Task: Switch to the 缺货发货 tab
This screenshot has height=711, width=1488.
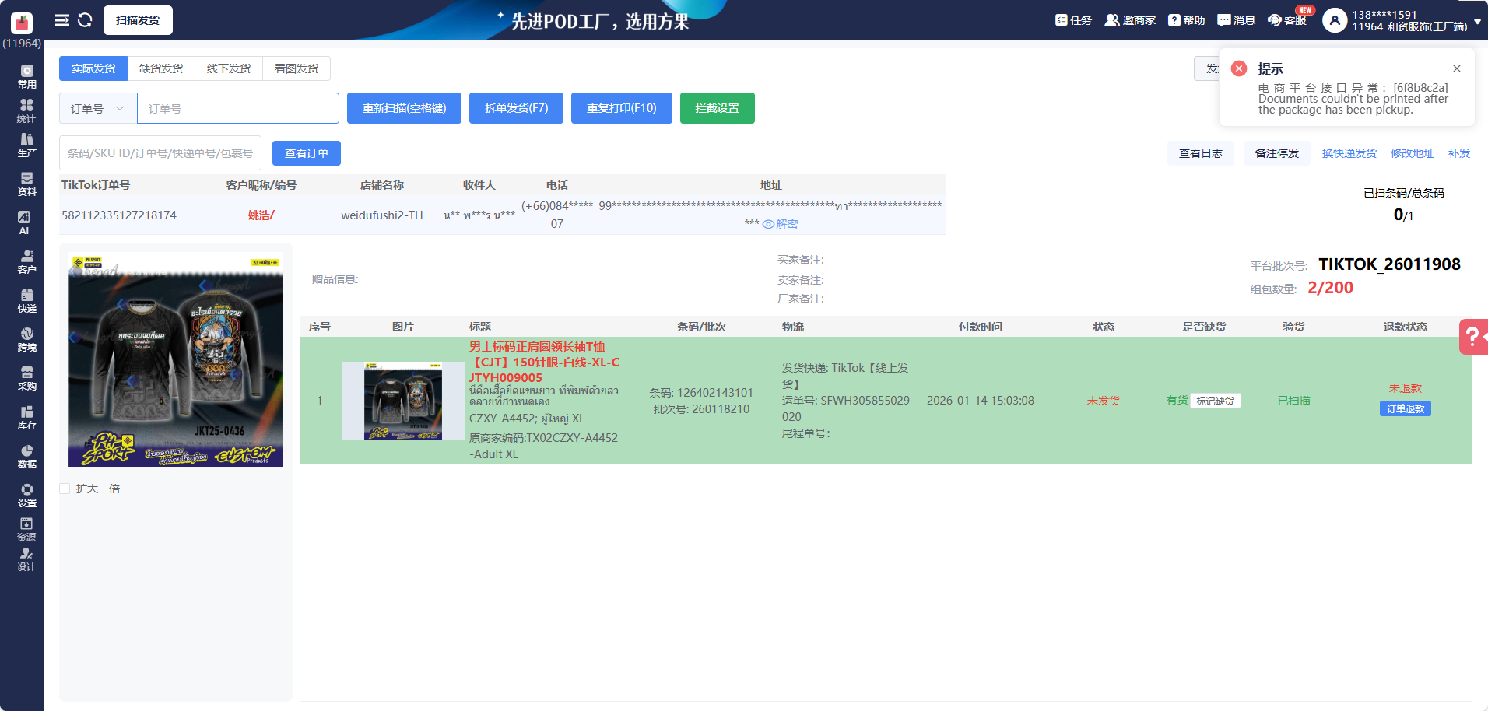Action: [161, 68]
